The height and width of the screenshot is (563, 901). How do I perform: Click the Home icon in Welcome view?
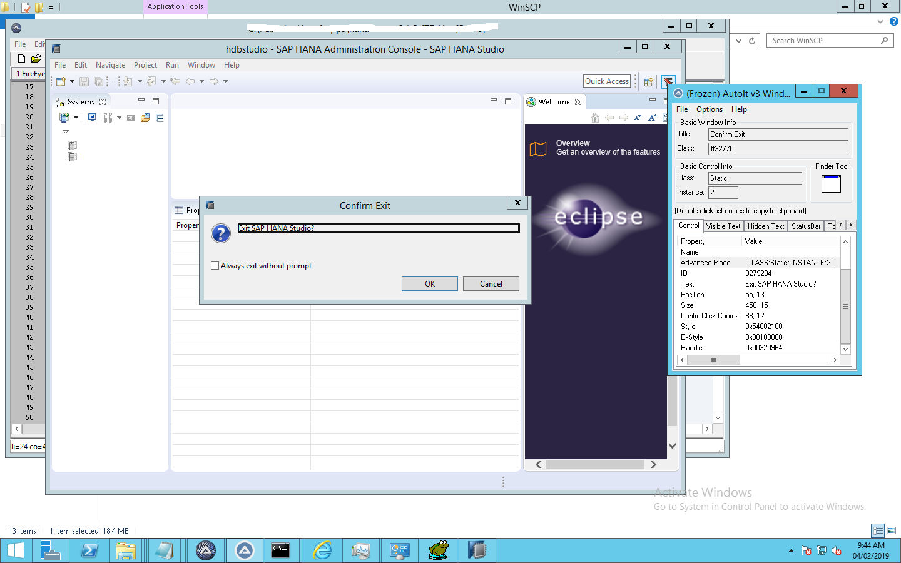click(x=595, y=118)
